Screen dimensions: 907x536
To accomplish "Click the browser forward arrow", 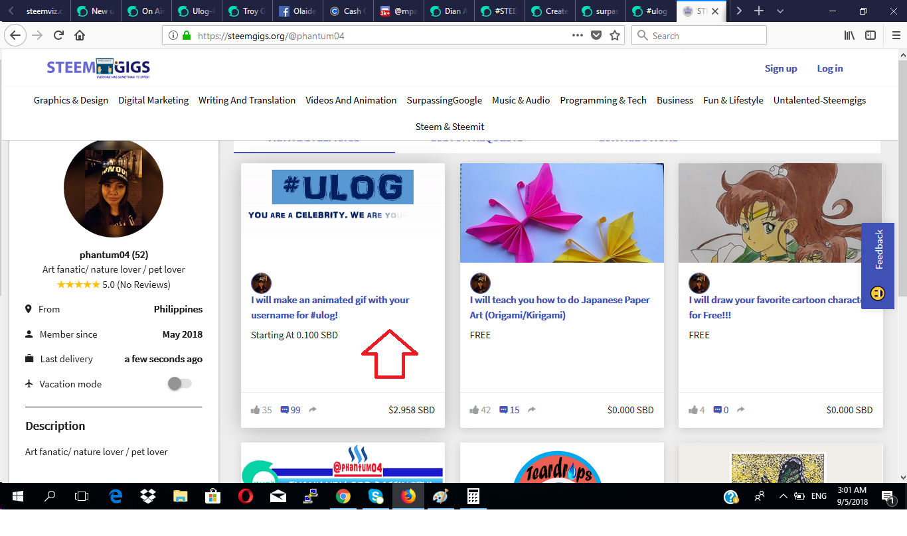I will [37, 35].
